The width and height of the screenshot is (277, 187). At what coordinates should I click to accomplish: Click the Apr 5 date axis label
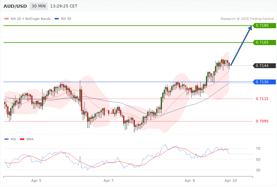(x=36, y=181)
